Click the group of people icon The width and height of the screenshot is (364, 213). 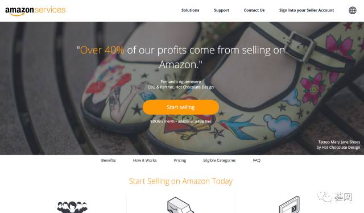[x=72, y=207]
